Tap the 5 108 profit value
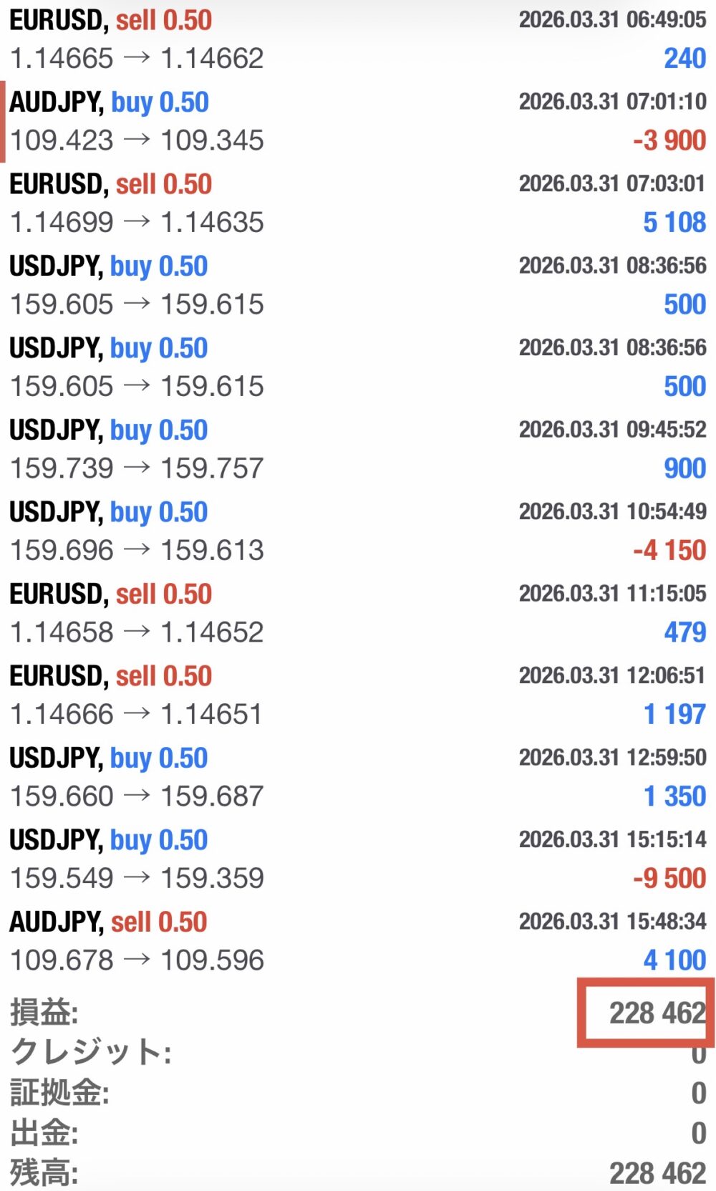Viewport: 716px width, 1191px height. (674, 223)
